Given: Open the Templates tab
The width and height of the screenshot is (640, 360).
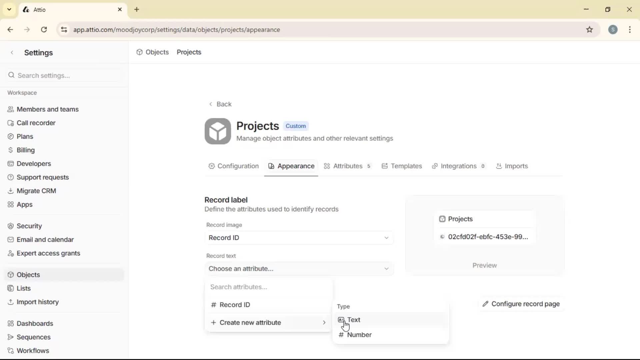Looking at the screenshot, I should tap(401, 166).
